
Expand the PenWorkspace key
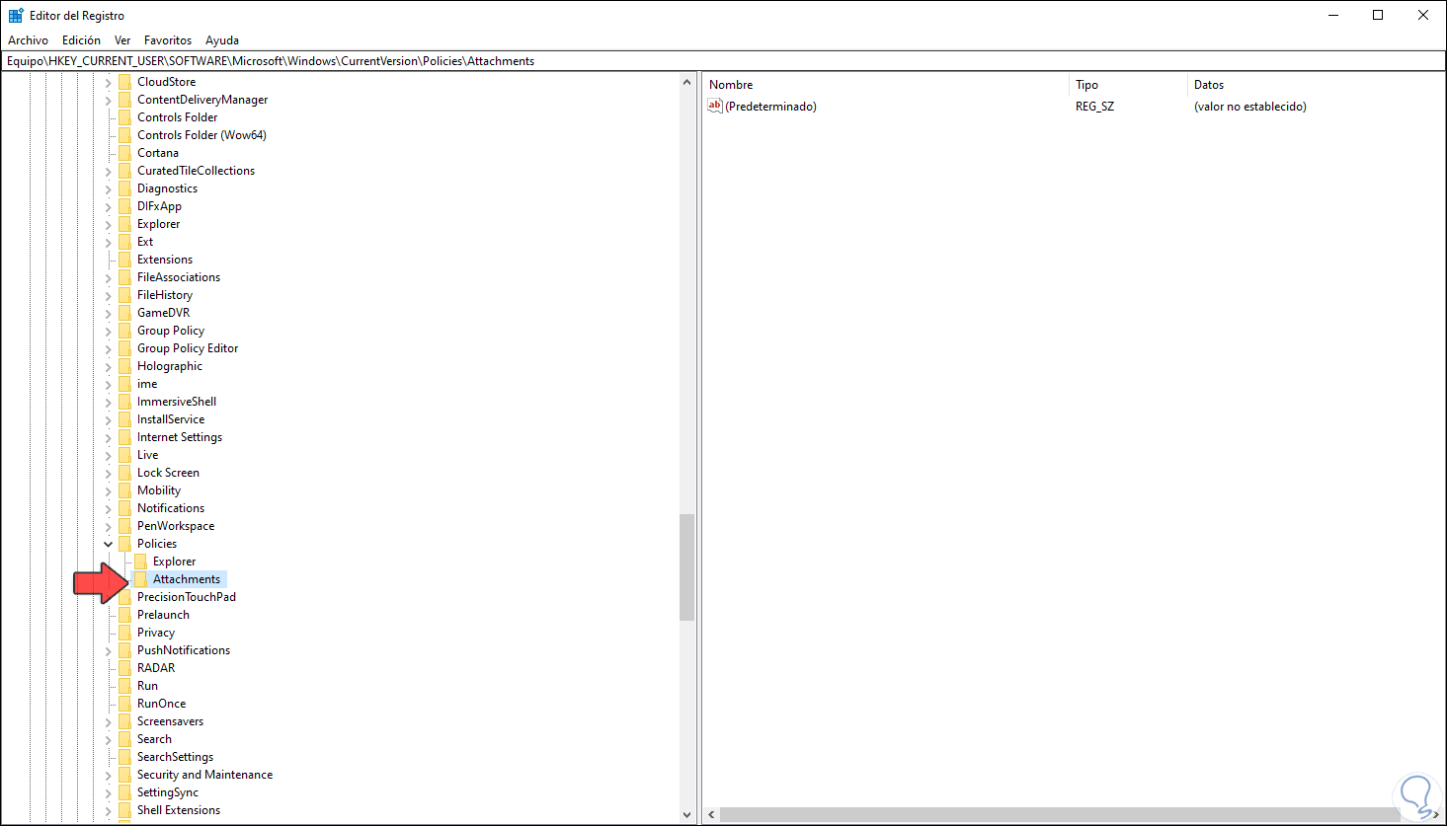click(109, 526)
